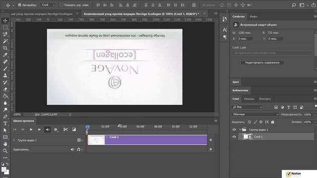
Task: Select the Rectangular Marquee tool
Action: coord(5,28)
